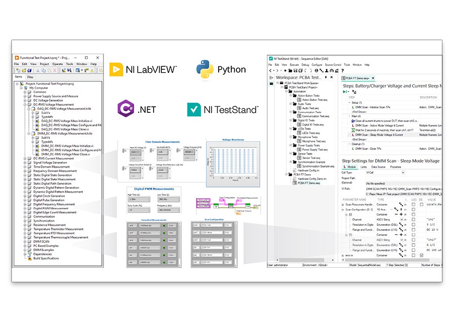Switch to the Files tab in project explorer
The height and width of the screenshot is (322, 454).
pyautogui.click(x=30, y=77)
